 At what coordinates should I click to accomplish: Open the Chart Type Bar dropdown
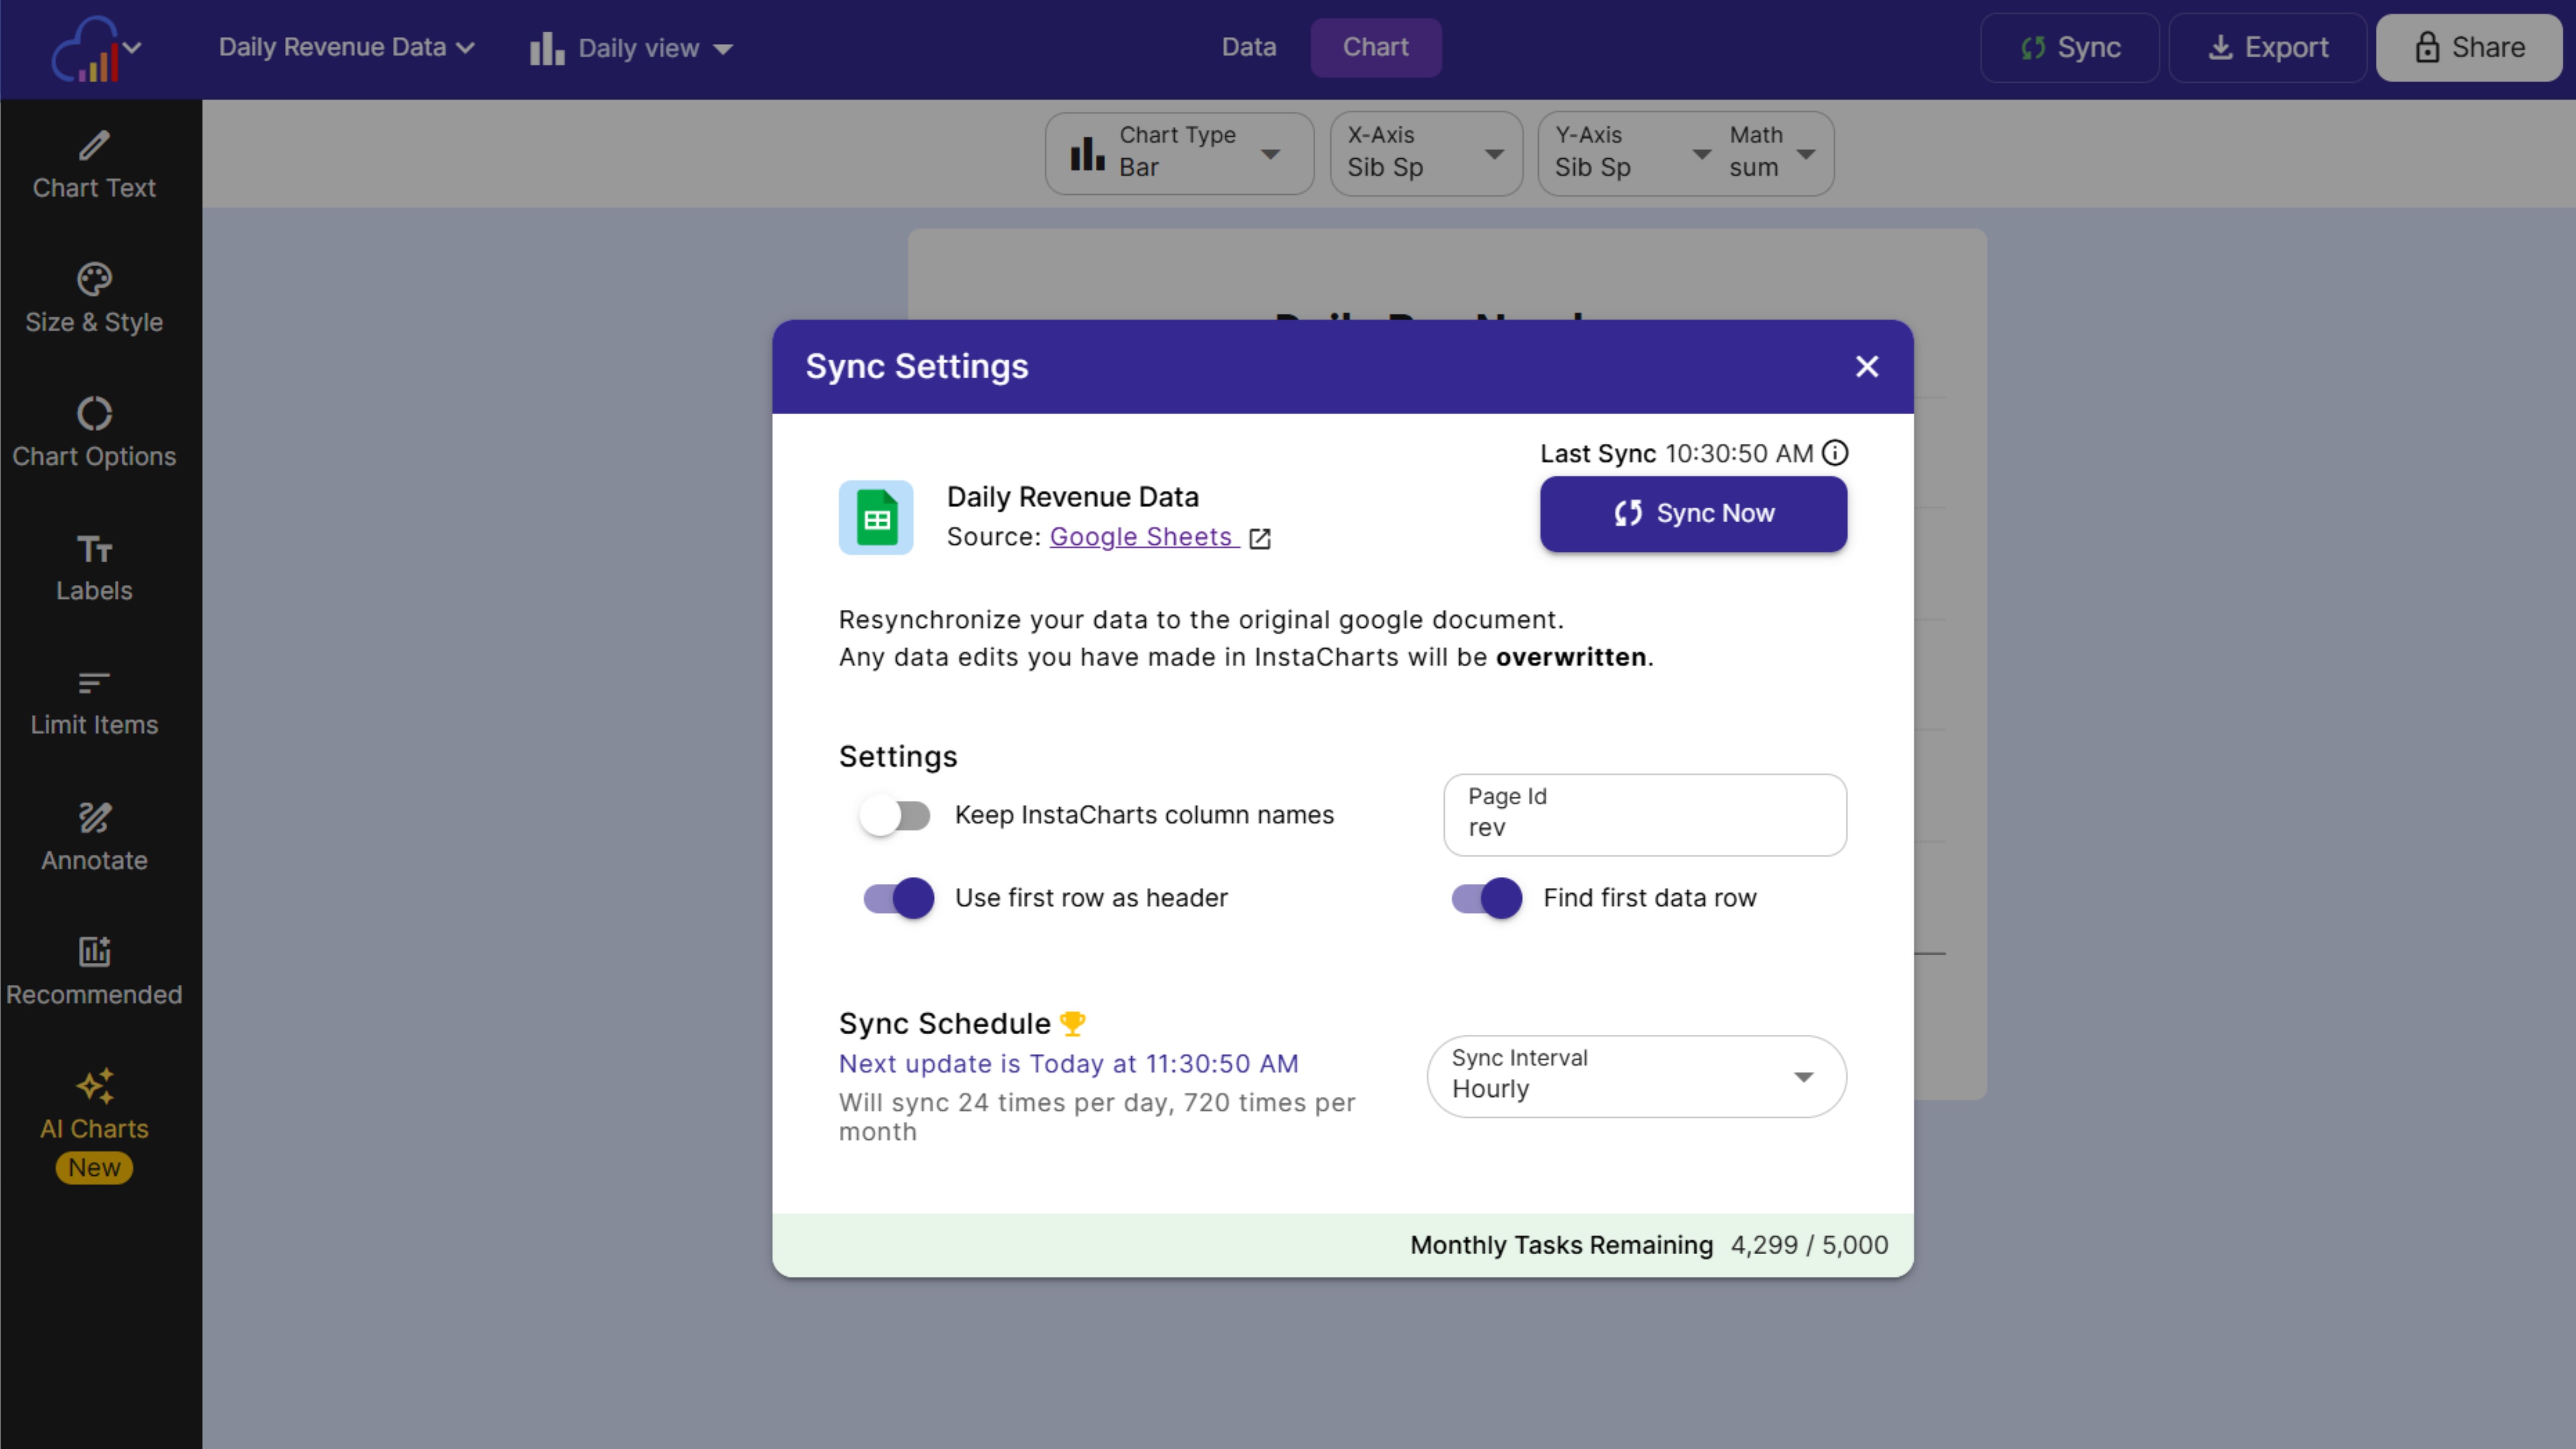click(x=1179, y=153)
